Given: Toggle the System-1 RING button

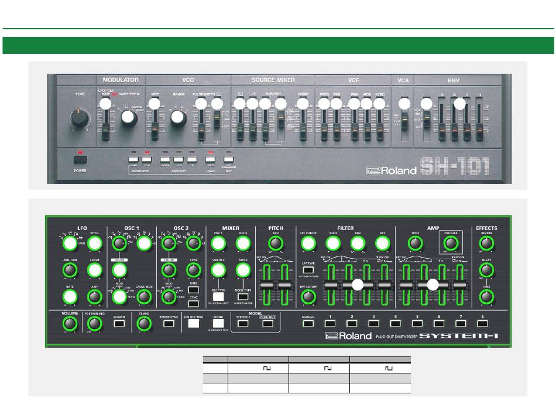Looking at the screenshot, I should (x=193, y=290).
